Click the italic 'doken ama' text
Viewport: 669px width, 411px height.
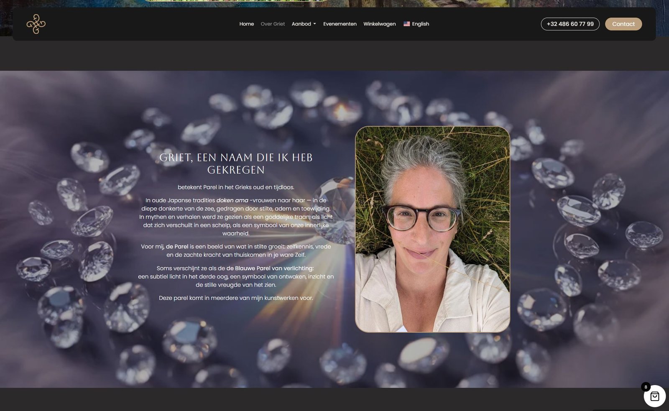coord(232,200)
